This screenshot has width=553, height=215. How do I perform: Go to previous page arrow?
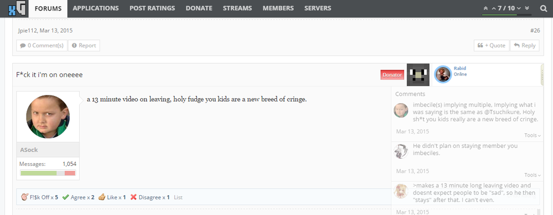tap(494, 8)
